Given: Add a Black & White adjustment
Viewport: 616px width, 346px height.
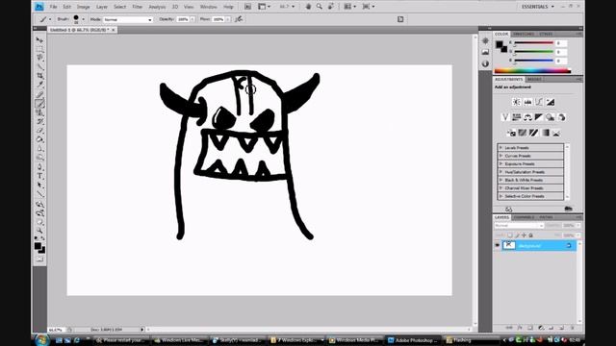Looking at the screenshot, I should pyautogui.click(x=539, y=117).
